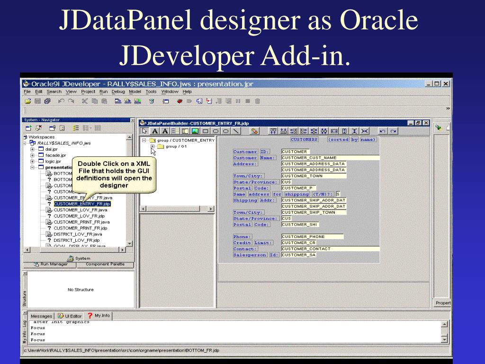485x364 pixels.
Task: Select the text field tool in designer toolbar
Action: click(x=185, y=131)
